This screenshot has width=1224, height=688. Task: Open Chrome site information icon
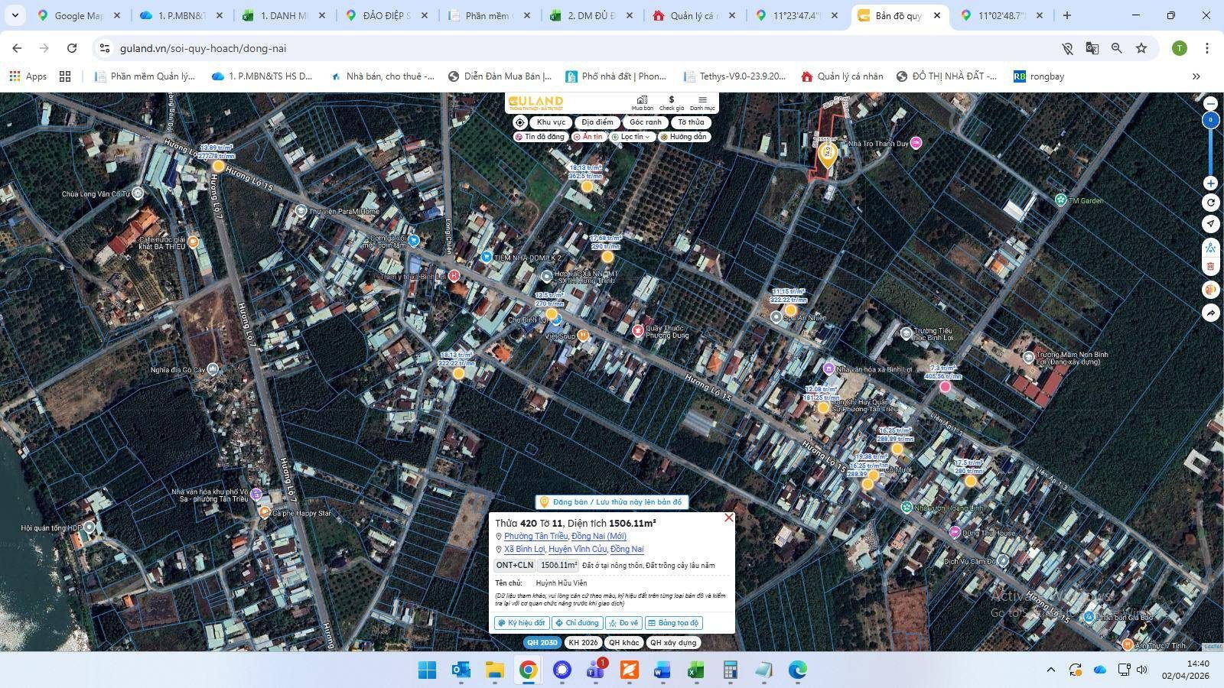[x=104, y=48]
